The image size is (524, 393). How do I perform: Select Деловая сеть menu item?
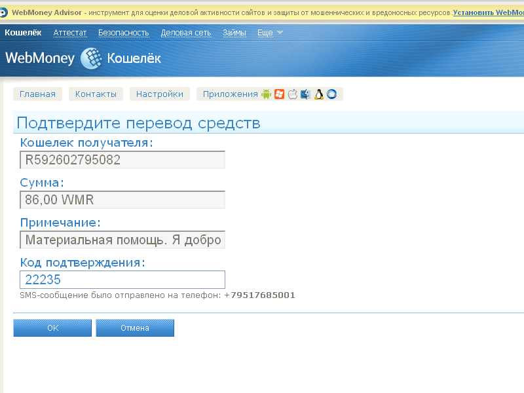(186, 33)
